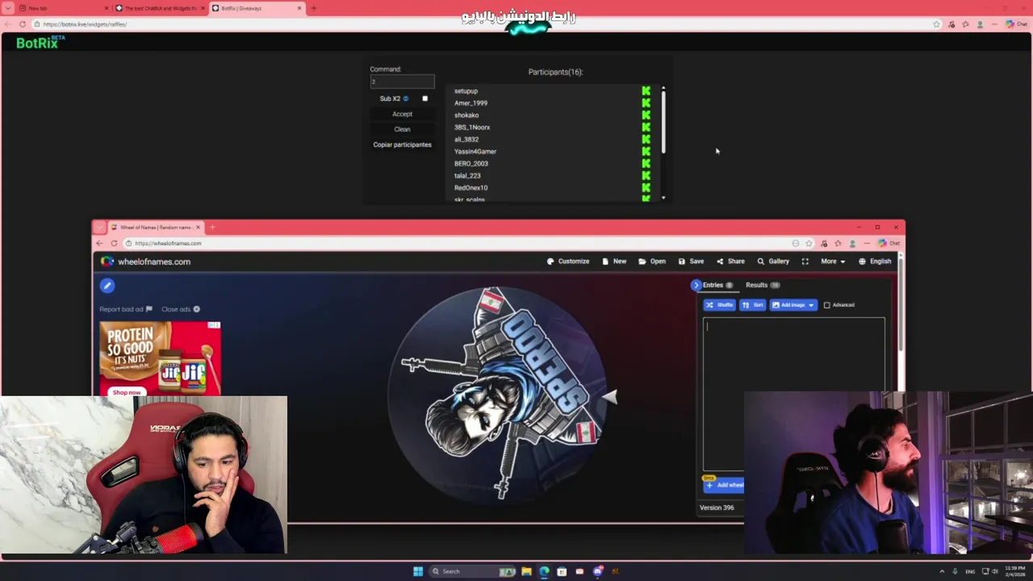This screenshot has height=581, width=1033.
Task: Open Microsoft Edge from the taskbar
Action: coord(544,571)
